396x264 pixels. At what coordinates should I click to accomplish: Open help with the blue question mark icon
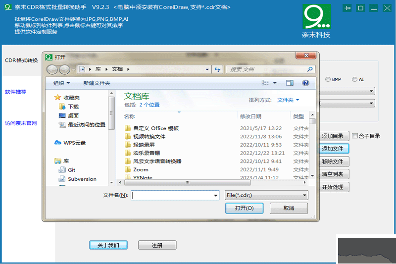pos(305,83)
